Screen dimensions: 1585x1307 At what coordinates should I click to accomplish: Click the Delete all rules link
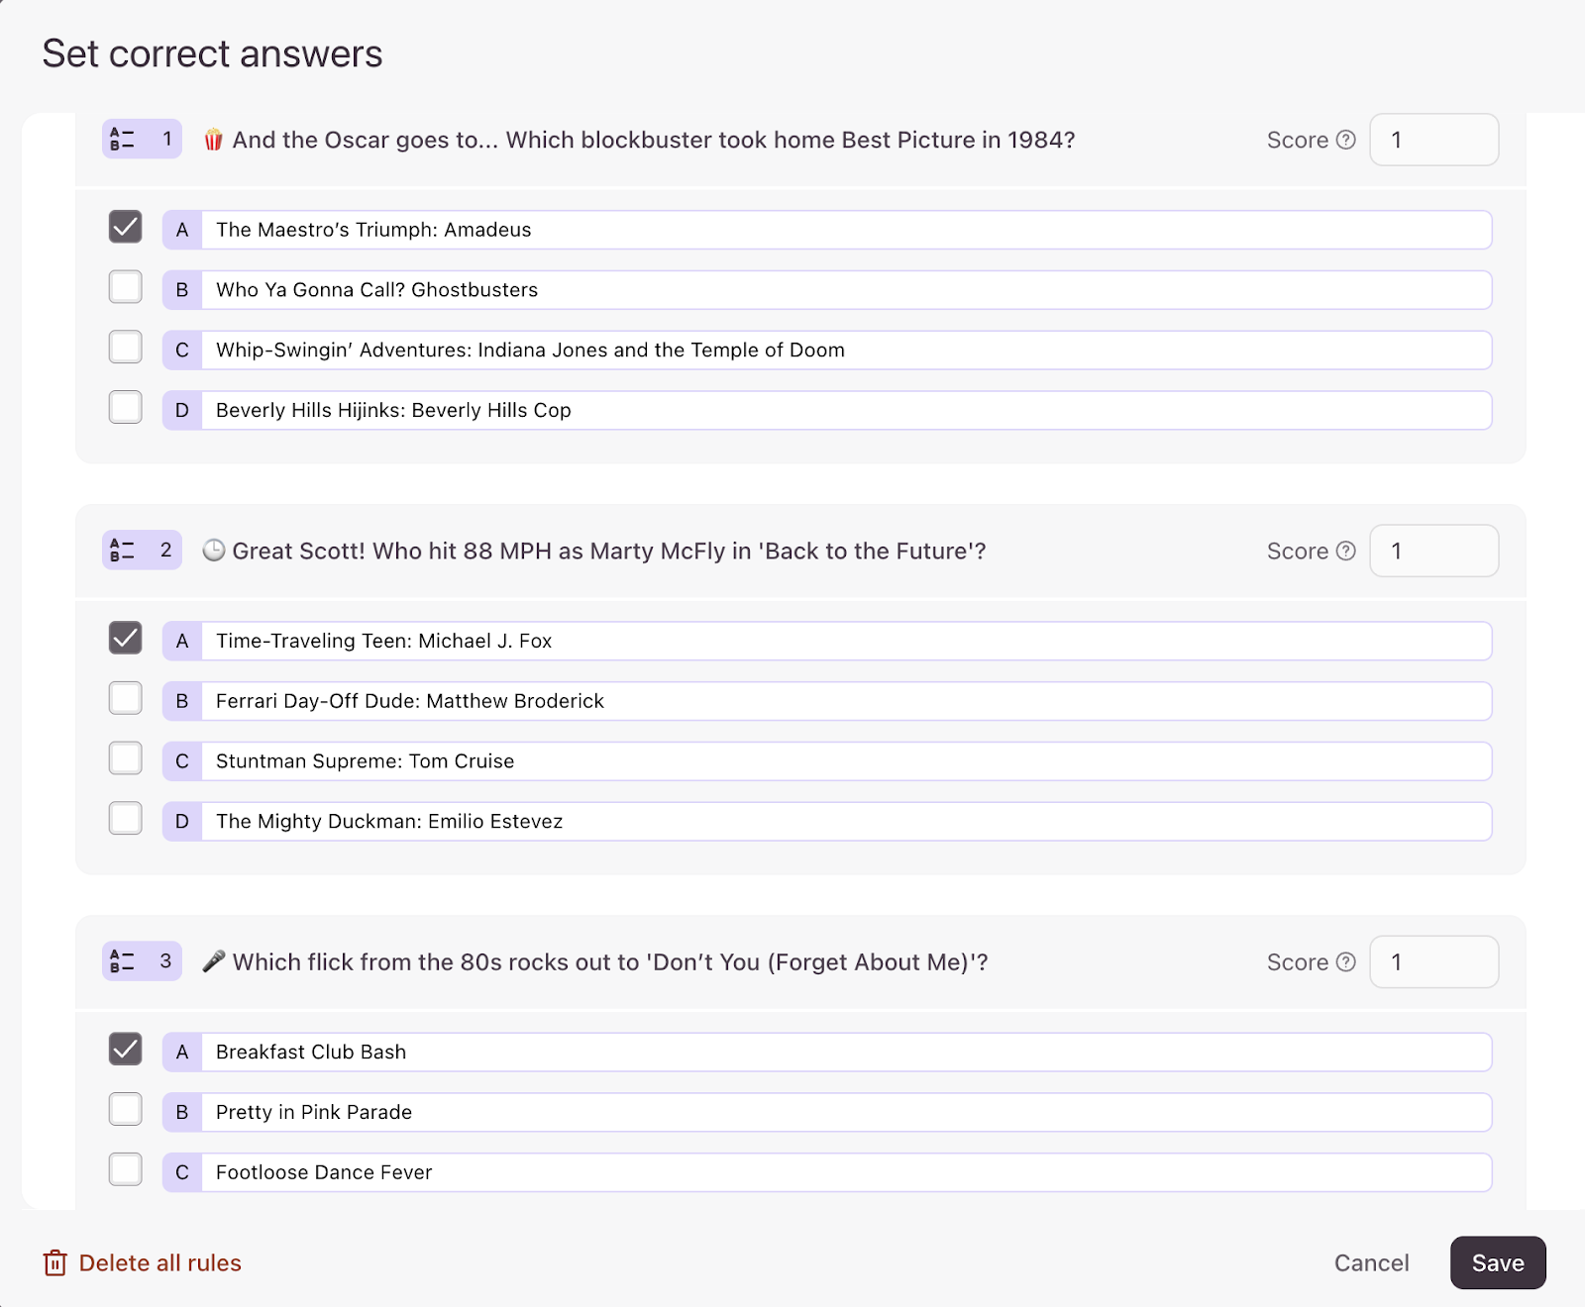coord(159,1262)
